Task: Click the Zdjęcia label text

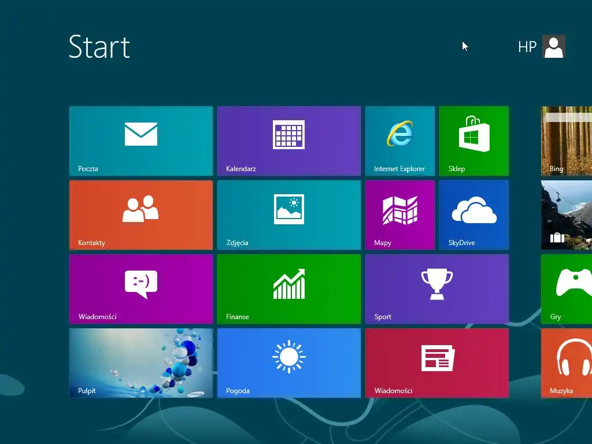Action: click(237, 243)
